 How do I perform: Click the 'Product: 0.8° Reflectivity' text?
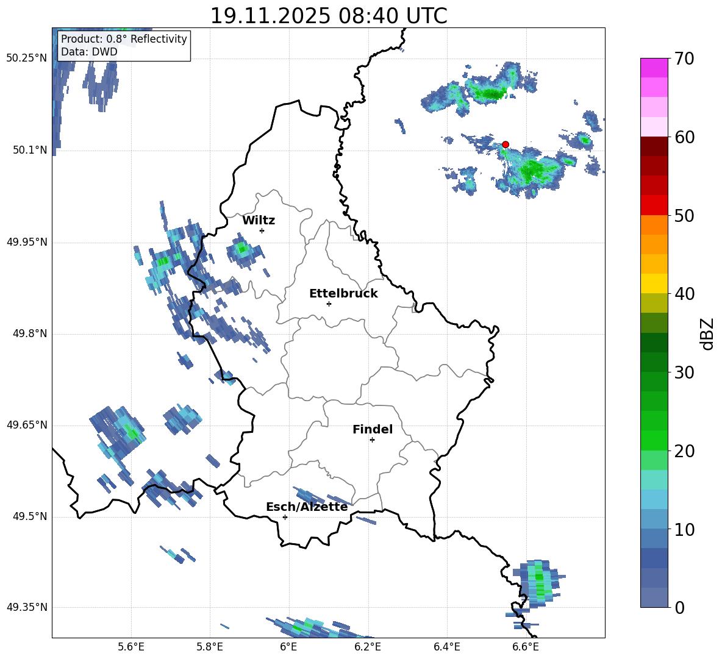click(x=124, y=39)
